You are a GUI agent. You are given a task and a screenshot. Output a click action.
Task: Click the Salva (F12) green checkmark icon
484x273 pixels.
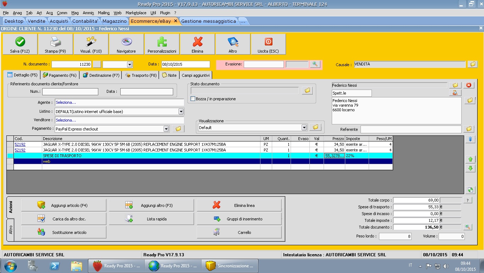[x=20, y=42]
